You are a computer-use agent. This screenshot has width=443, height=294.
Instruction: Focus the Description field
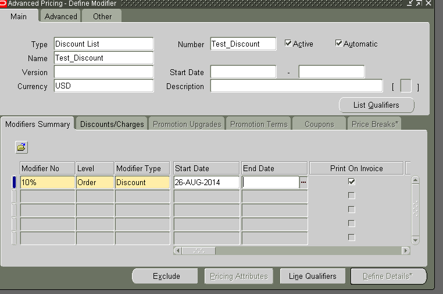[x=296, y=86]
